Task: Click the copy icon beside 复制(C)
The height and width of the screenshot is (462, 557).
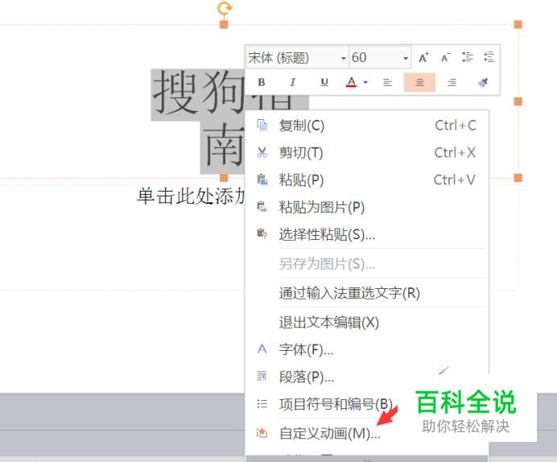Action: click(262, 125)
